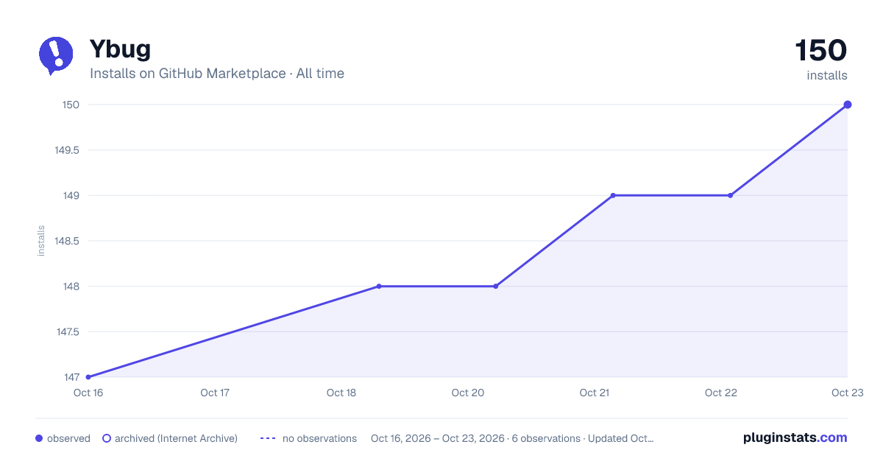Click the Ybug chart title

pyautogui.click(x=120, y=49)
